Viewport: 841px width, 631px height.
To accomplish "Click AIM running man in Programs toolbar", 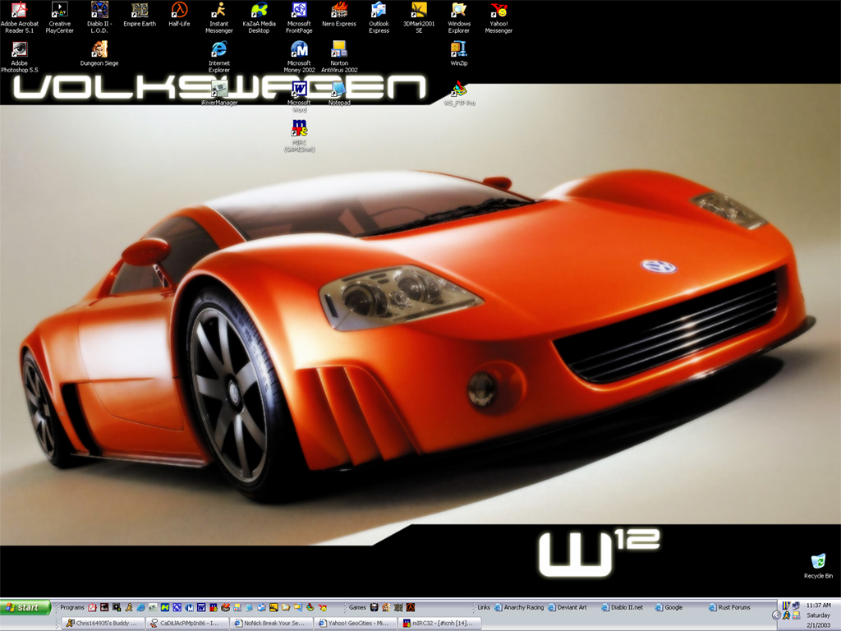I will [129, 607].
